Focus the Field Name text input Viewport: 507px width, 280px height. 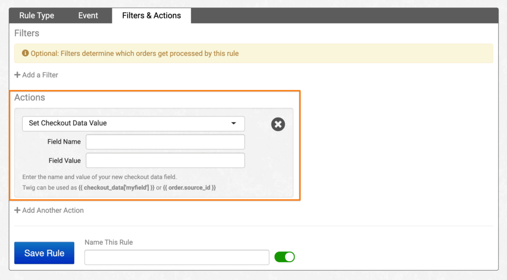pyautogui.click(x=165, y=142)
